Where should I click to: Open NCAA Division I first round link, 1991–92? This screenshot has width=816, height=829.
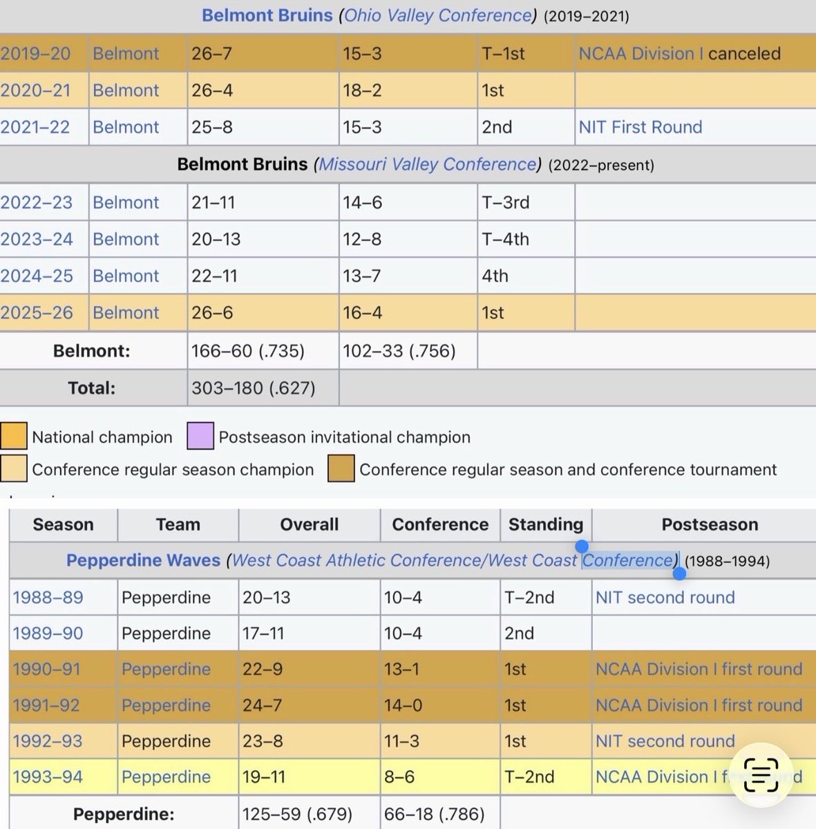pos(699,705)
